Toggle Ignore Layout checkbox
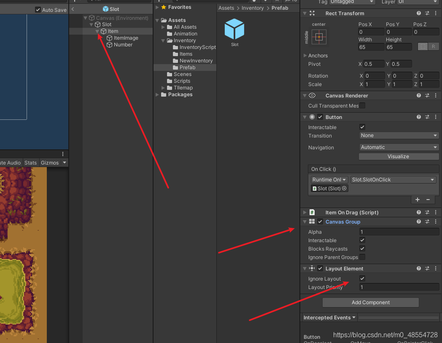 (x=362, y=279)
